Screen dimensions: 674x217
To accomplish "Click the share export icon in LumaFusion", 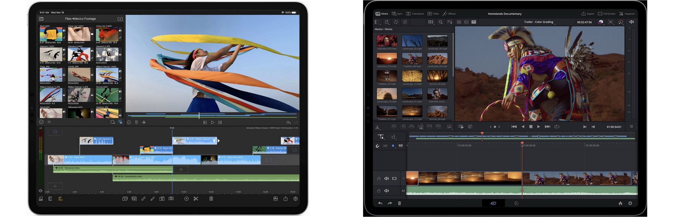I will coord(285,199).
